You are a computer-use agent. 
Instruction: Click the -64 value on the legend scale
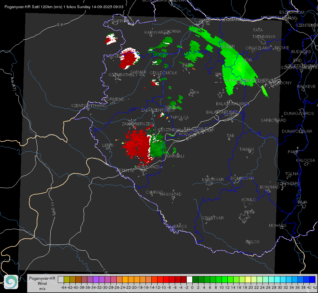[x=64, y=287]
